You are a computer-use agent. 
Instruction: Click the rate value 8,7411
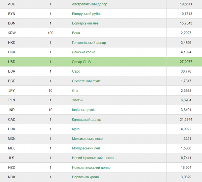[x=186, y=158]
